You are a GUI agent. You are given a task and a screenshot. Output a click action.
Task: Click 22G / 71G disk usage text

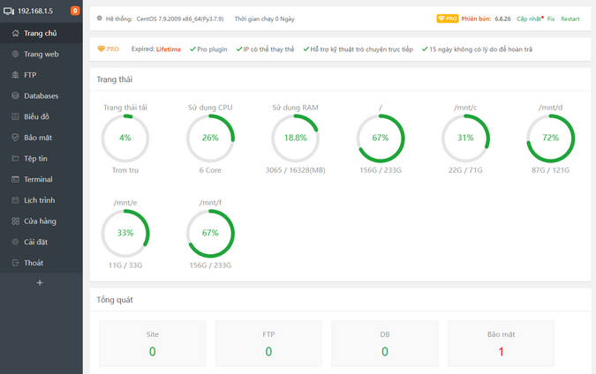pos(465,170)
